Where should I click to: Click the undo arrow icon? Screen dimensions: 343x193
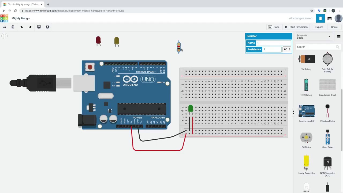coord(22,27)
